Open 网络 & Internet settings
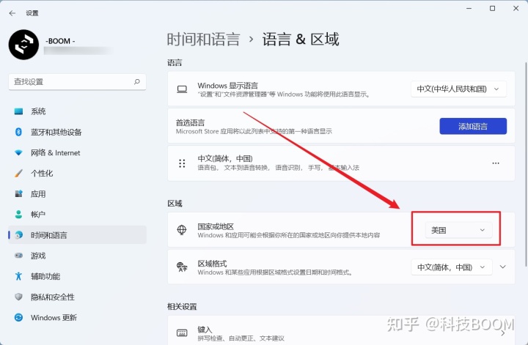Image resolution: width=528 pixels, height=345 pixels. click(77, 152)
